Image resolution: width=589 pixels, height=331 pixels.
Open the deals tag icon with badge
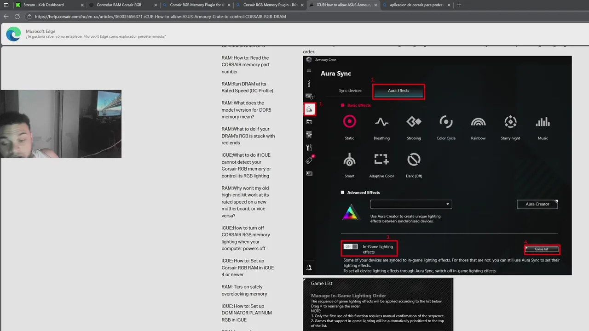click(309, 160)
